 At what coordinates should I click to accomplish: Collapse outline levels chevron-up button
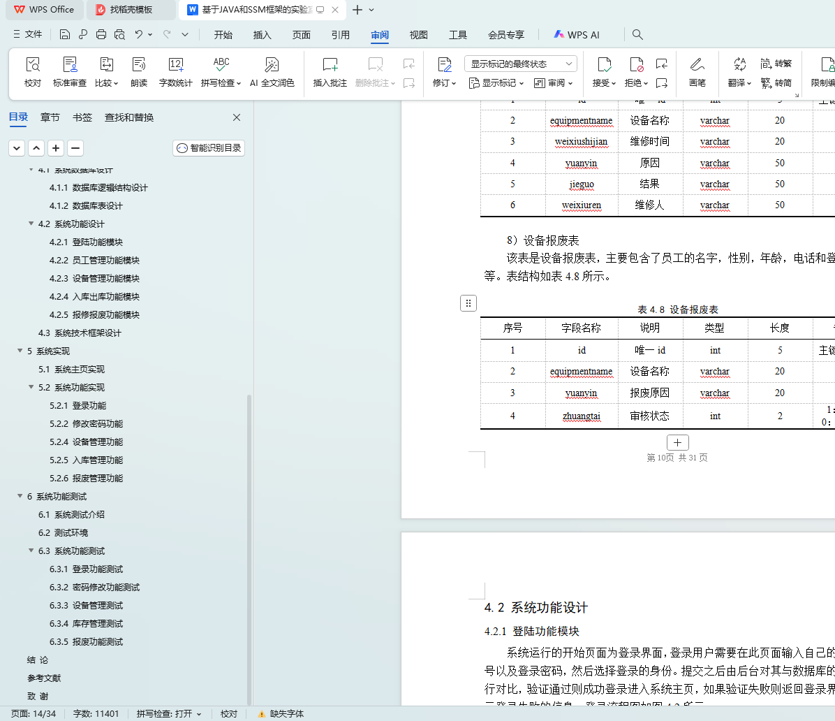click(x=36, y=148)
